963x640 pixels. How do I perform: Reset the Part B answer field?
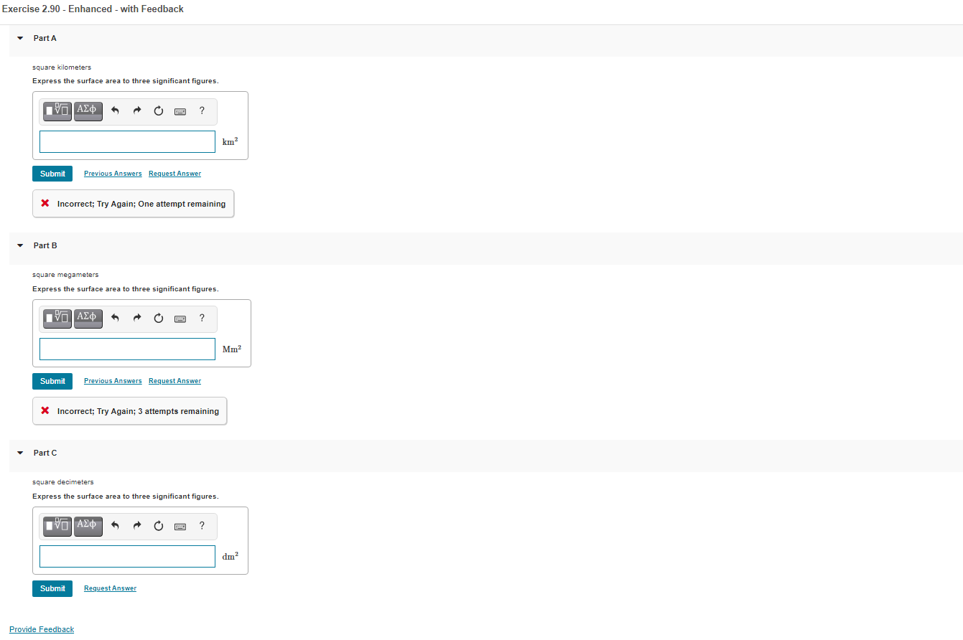pyautogui.click(x=158, y=319)
